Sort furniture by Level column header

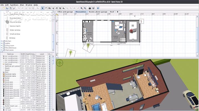42,54
